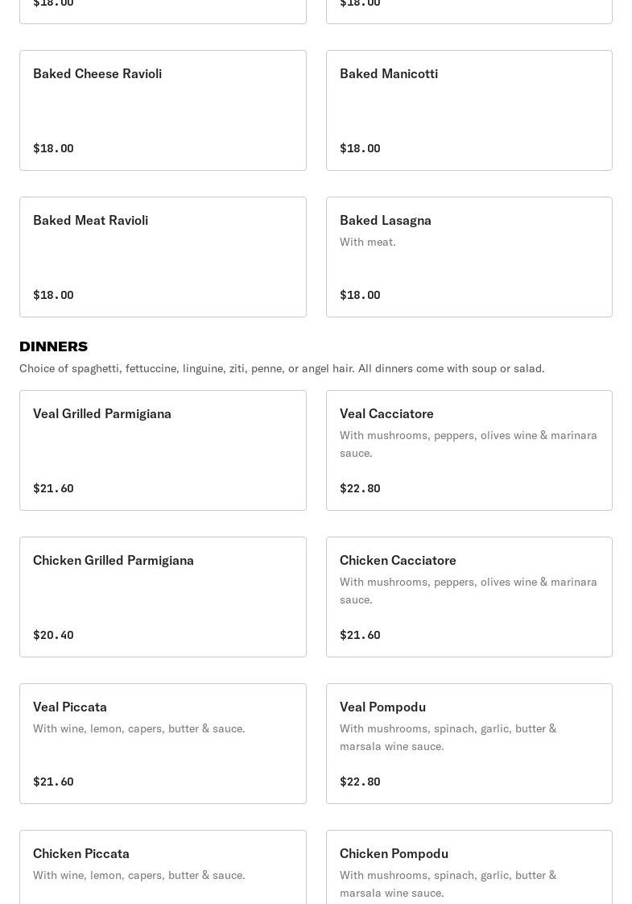The width and height of the screenshot is (632, 904).
Task: Open the Baked Cheese Ravioli item
Action: (x=163, y=110)
